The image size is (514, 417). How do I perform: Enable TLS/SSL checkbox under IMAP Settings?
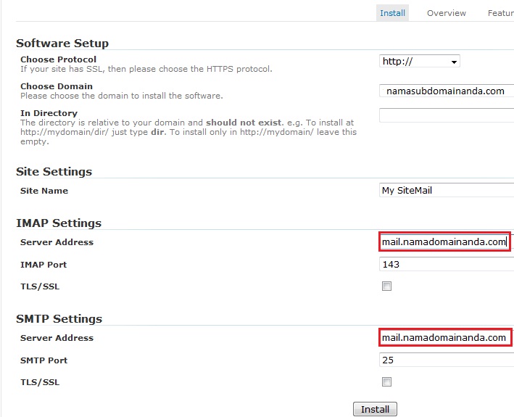386,286
